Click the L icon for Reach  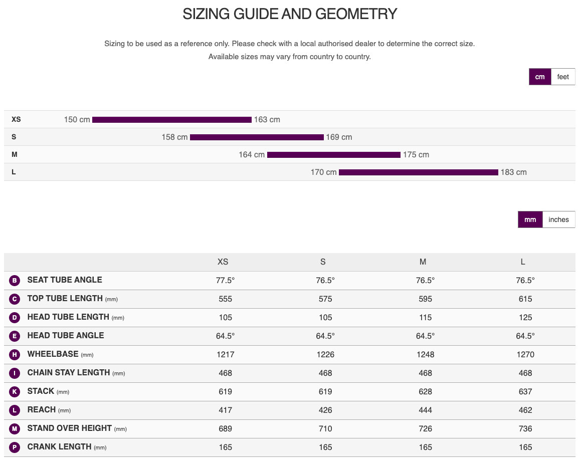[x=15, y=410]
